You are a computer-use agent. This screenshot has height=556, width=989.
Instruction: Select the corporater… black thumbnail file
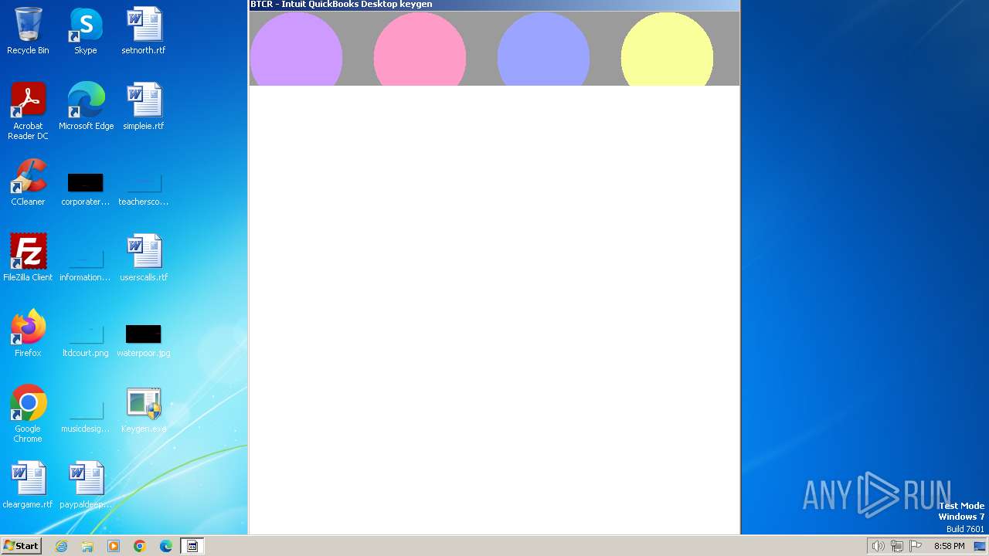[86, 188]
